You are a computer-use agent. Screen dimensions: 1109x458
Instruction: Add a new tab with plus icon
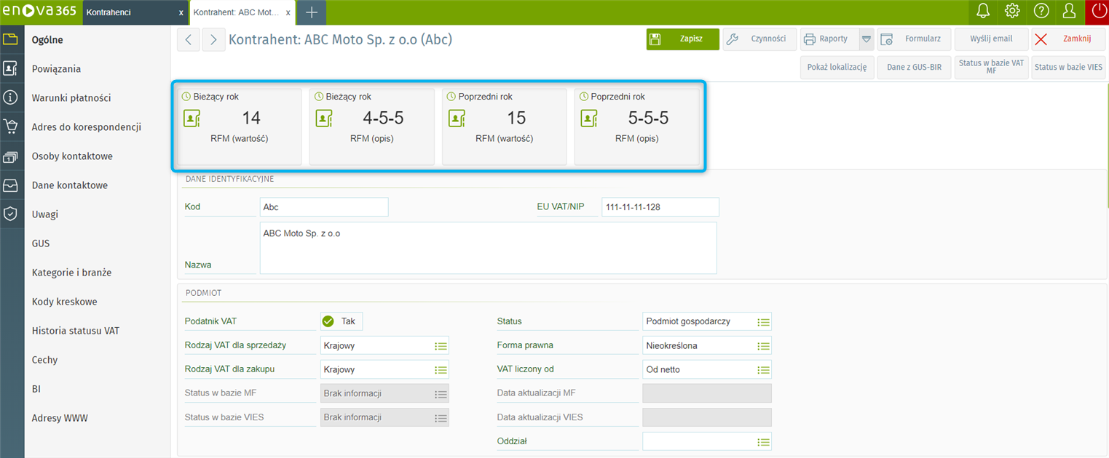[311, 12]
